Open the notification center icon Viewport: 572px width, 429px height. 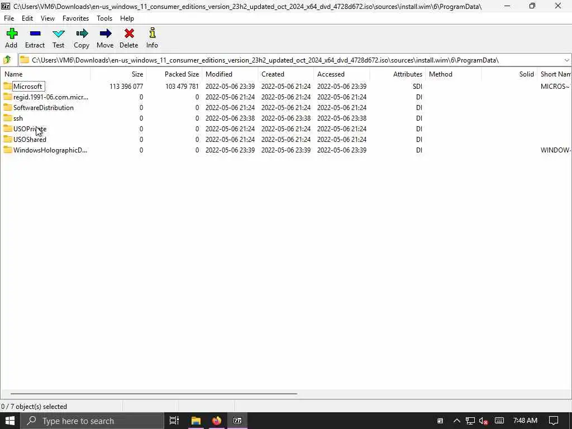click(x=554, y=421)
